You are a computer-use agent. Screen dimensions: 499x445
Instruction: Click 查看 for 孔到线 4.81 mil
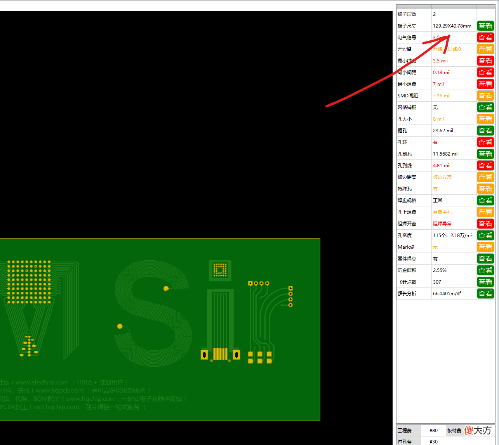[485, 166]
